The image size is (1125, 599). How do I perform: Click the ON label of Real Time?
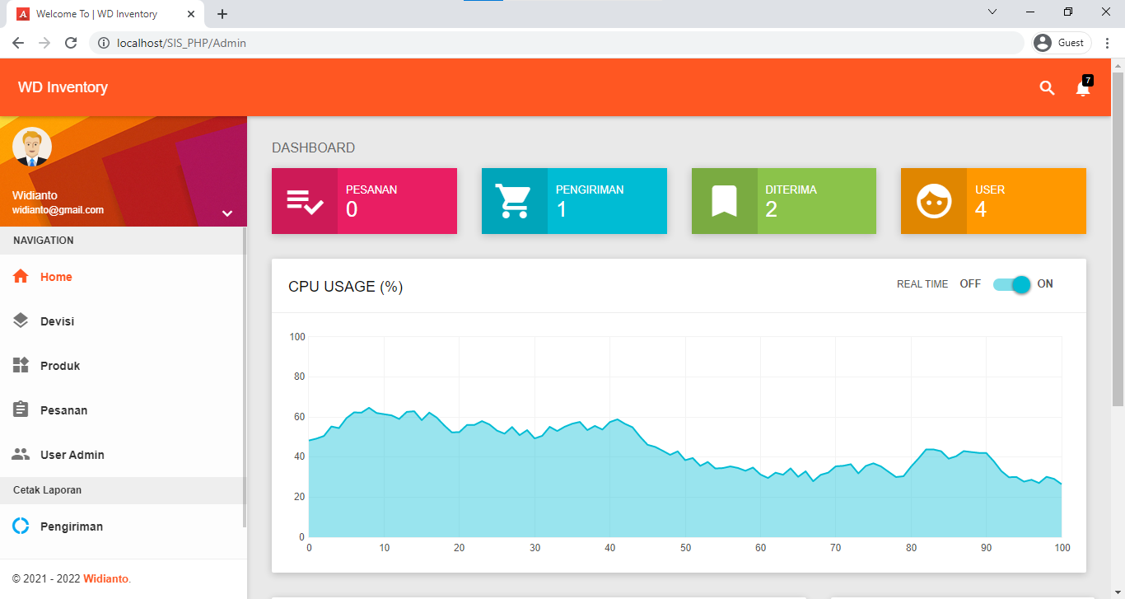pyautogui.click(x=1045, y=284)
